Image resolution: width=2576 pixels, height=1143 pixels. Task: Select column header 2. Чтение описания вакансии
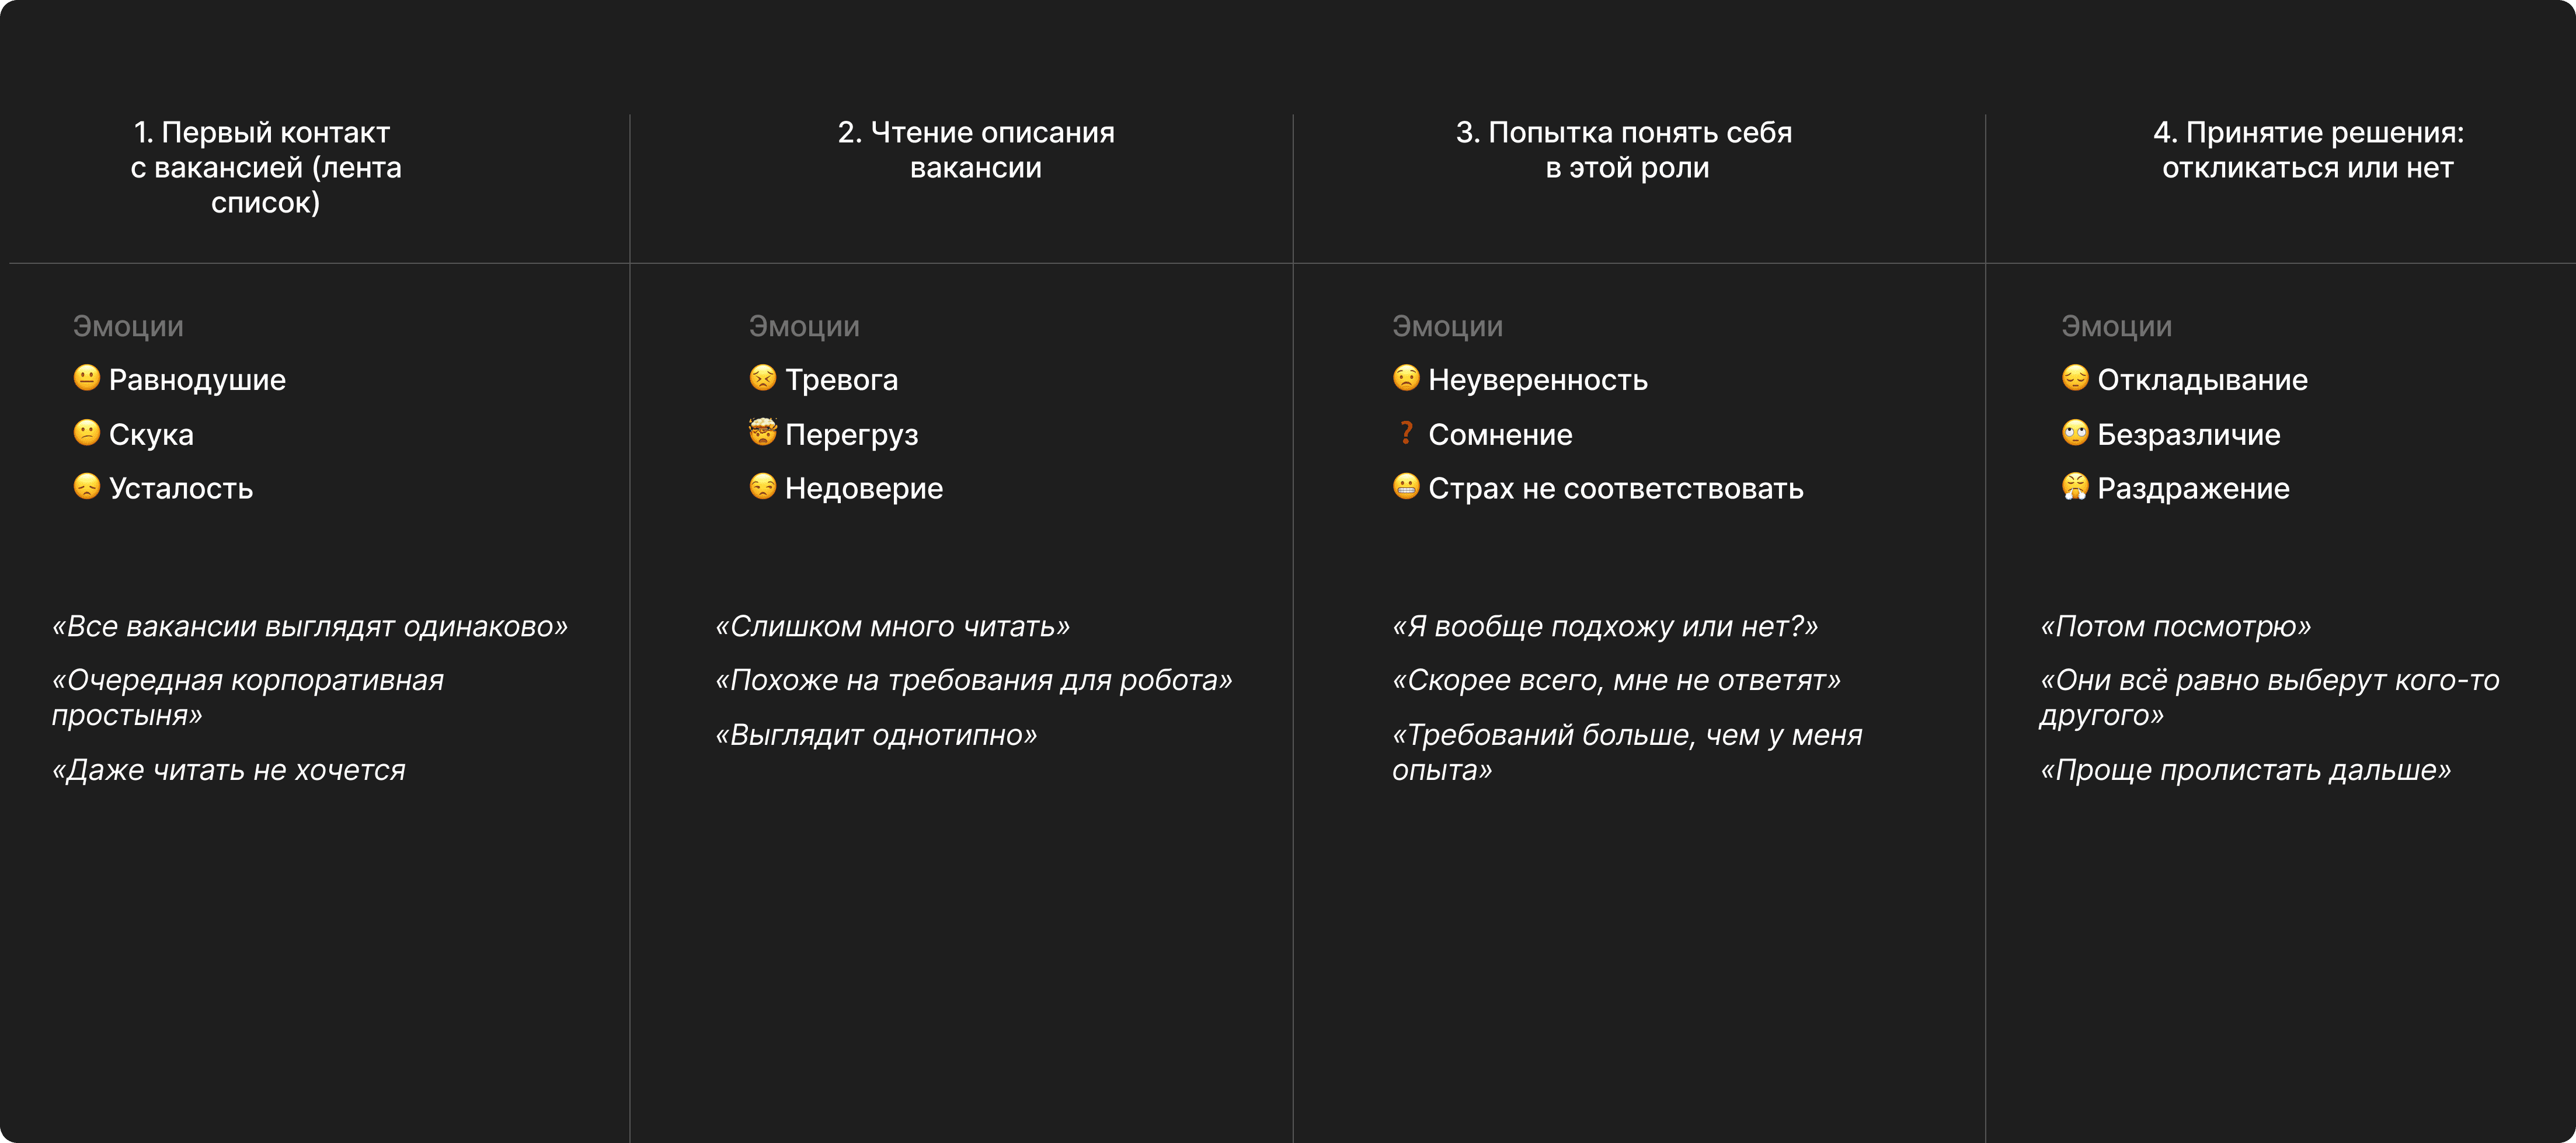(976, 150)
